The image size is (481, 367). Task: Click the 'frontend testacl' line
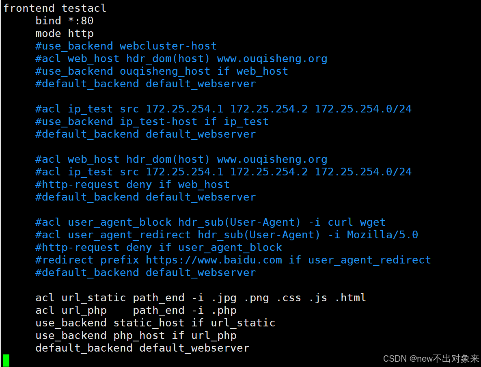55,8
